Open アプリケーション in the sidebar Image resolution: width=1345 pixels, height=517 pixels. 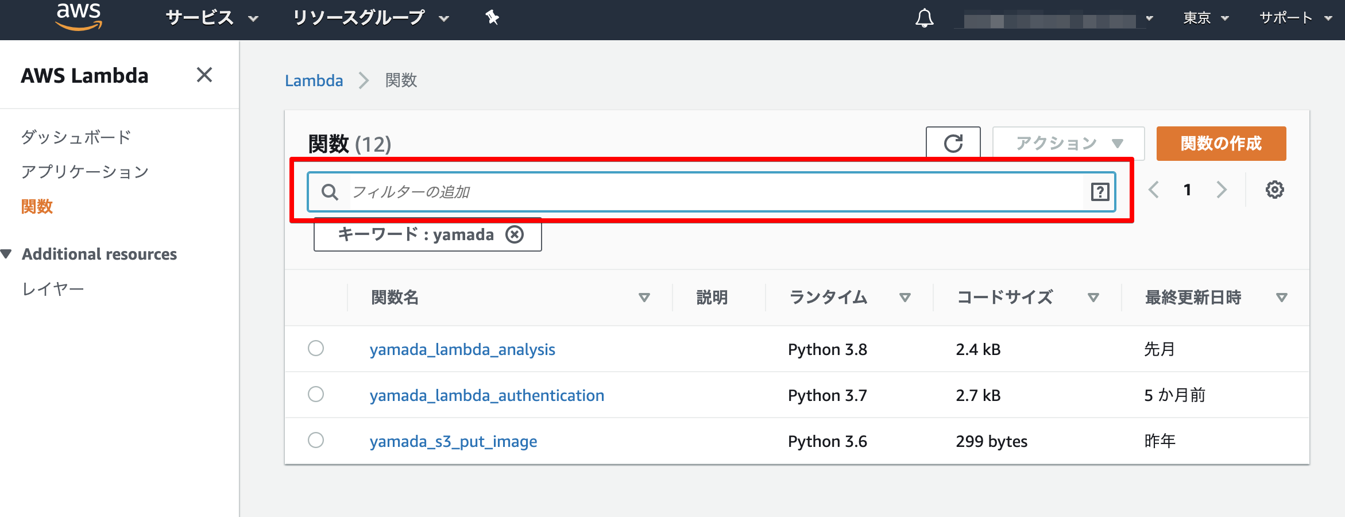(85, 172)
